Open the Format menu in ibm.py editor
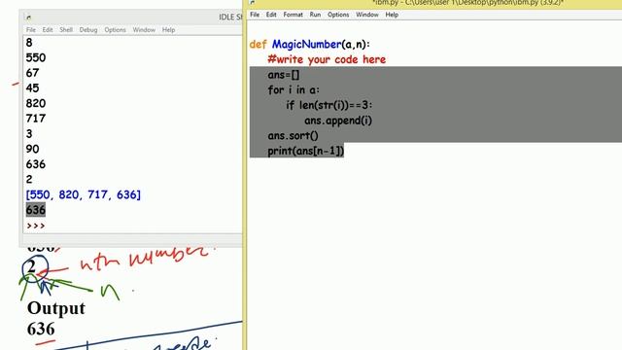Image resolution: width=622 pixels, height=350 pixels. click(293, 15)
